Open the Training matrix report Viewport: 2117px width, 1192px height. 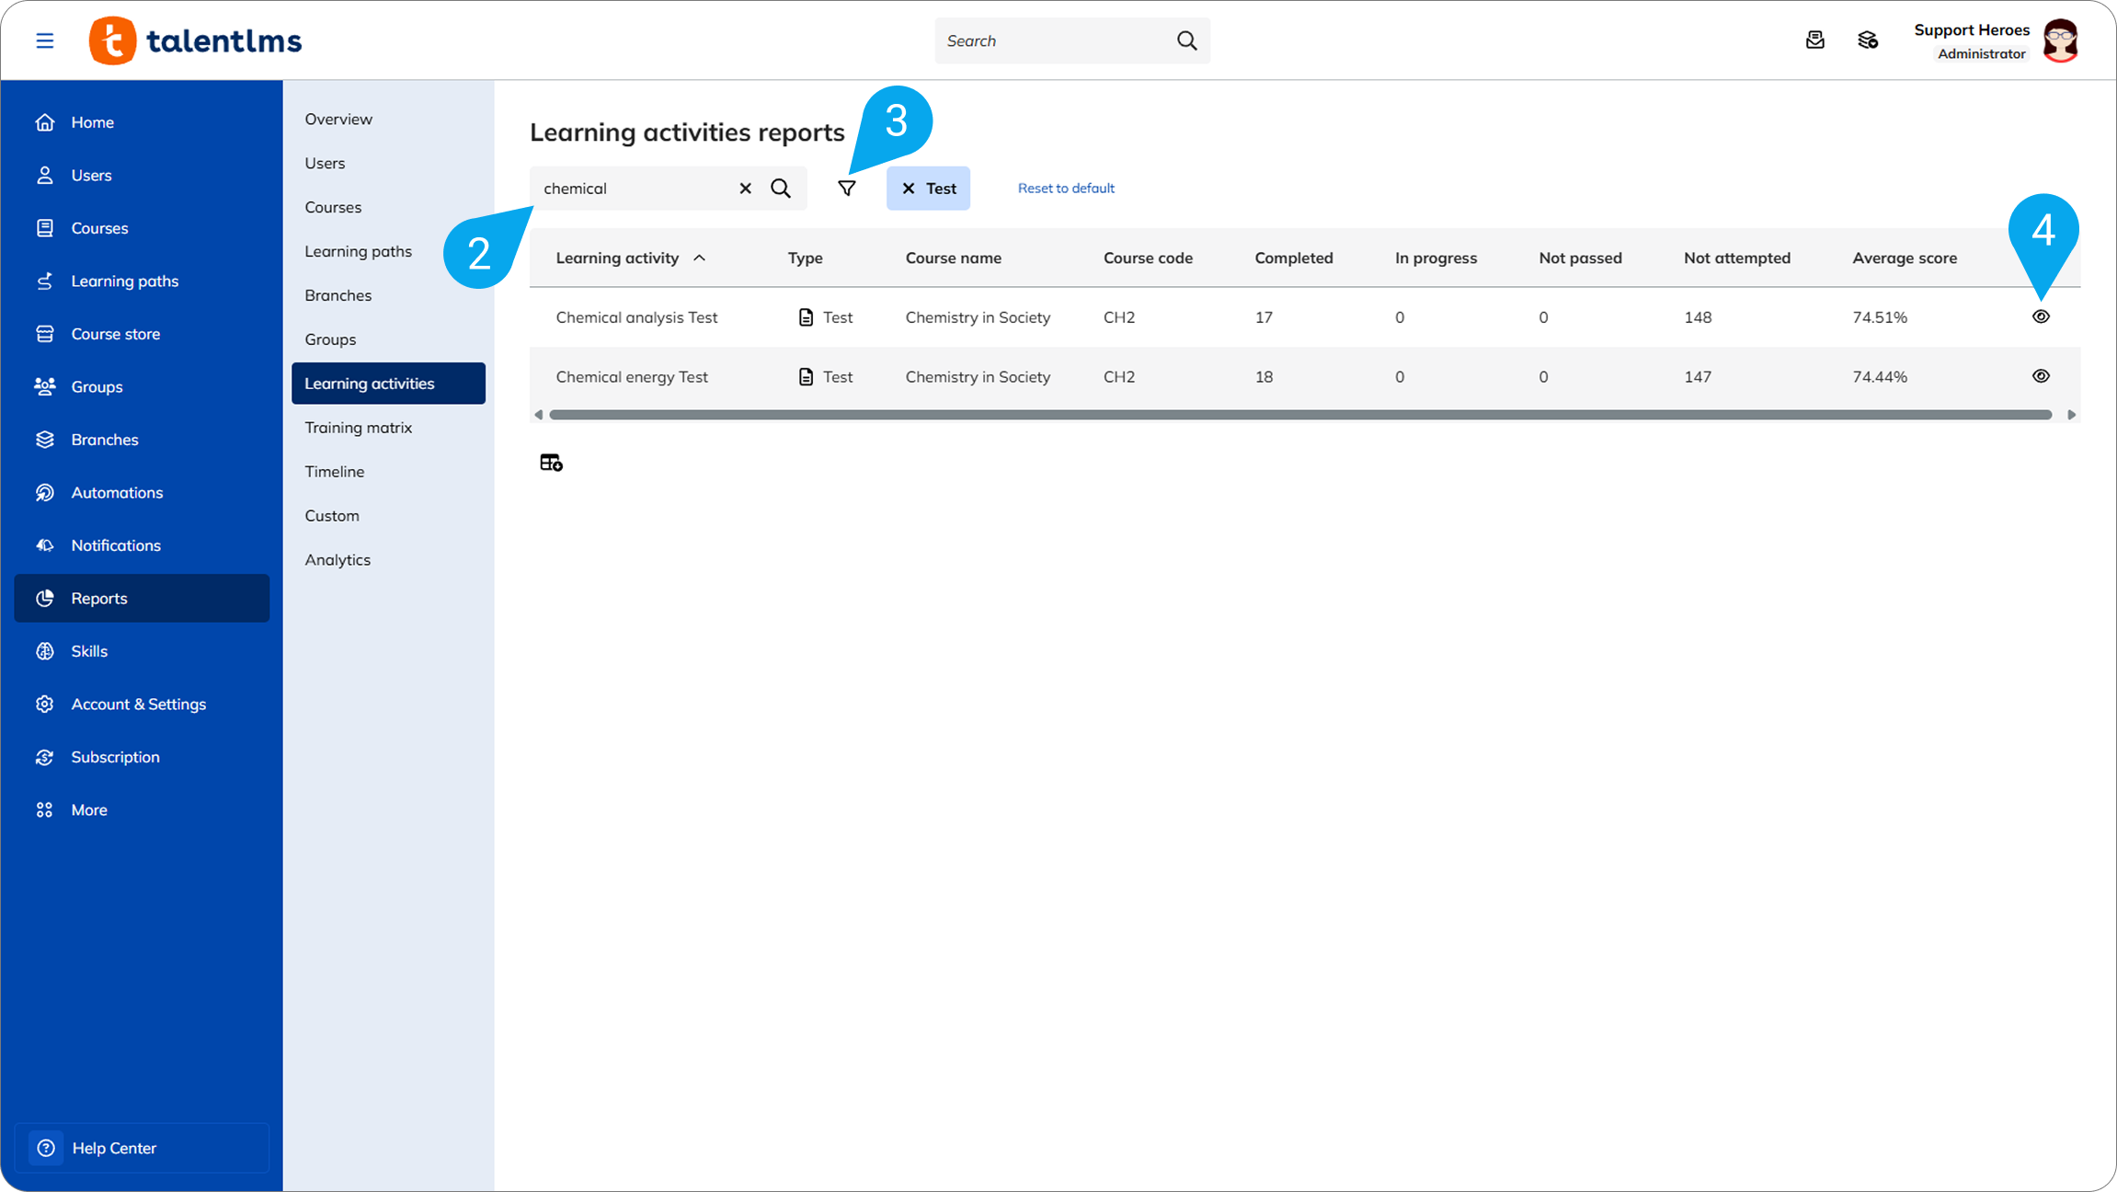[x=388, y=428]
